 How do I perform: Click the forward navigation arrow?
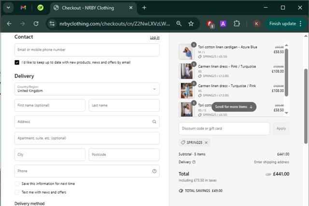pyautogui.click(x=23, y=24)
